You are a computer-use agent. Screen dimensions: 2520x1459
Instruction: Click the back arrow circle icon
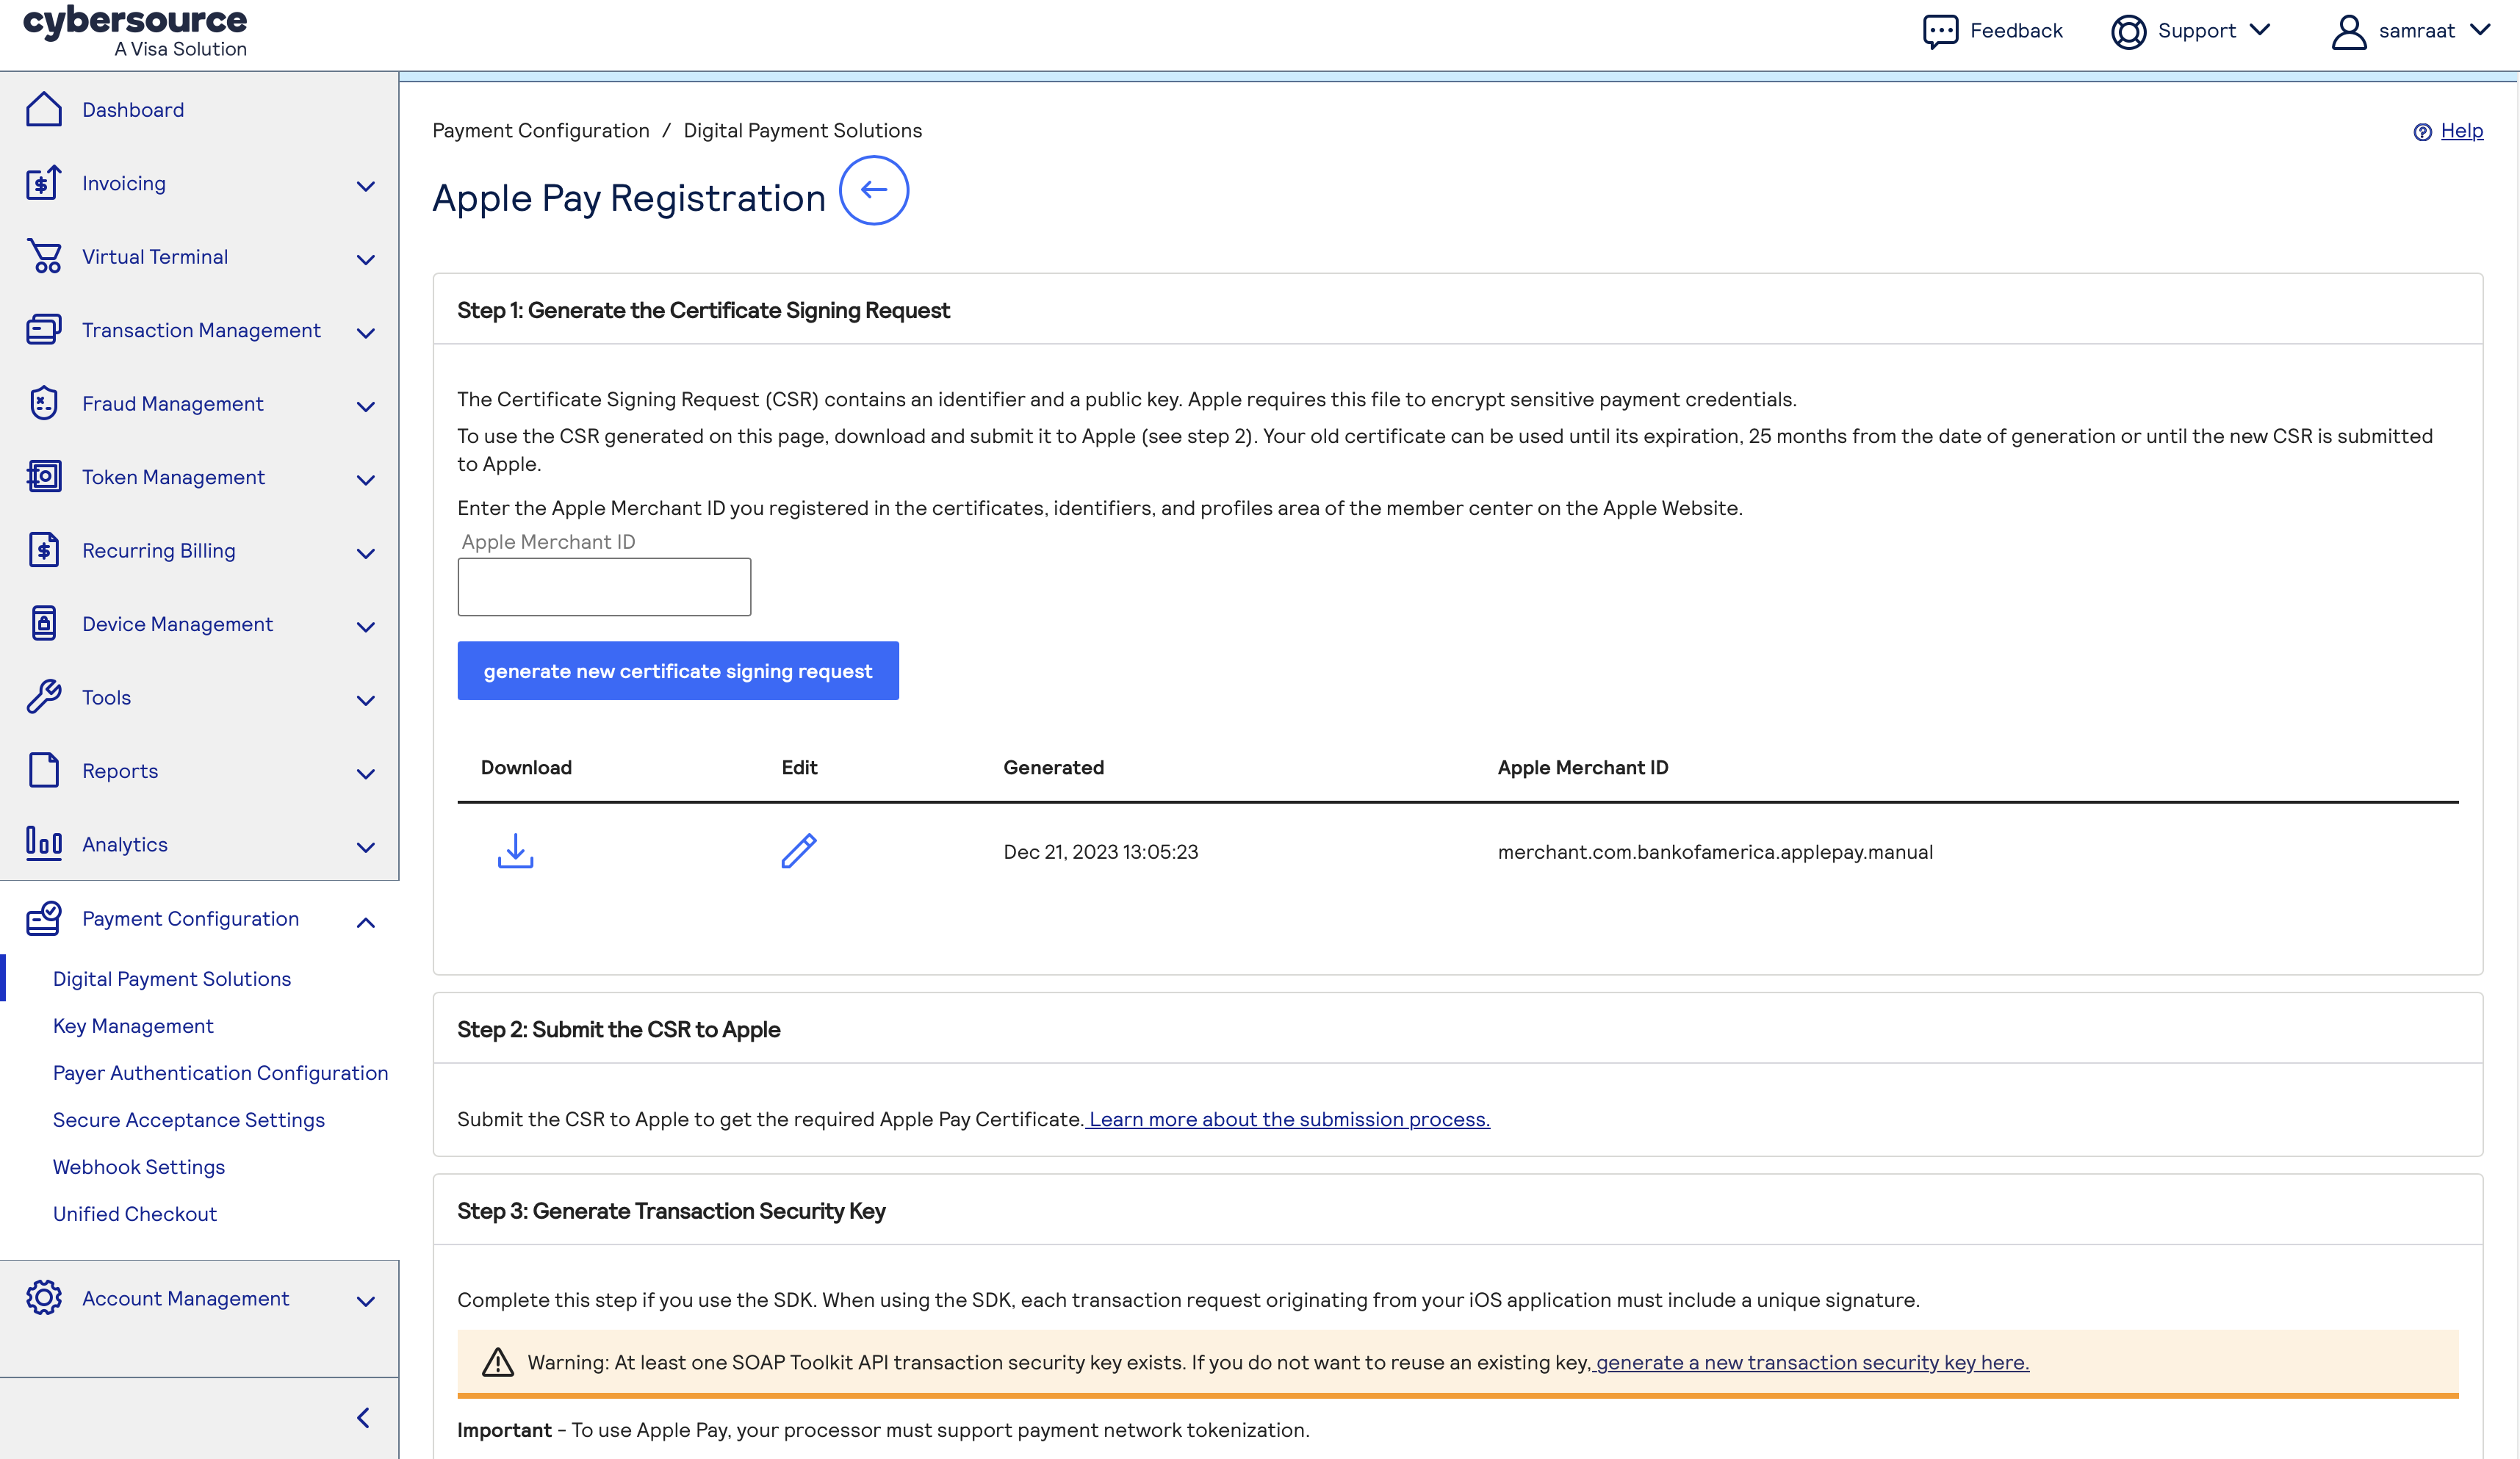pos(873,190)
